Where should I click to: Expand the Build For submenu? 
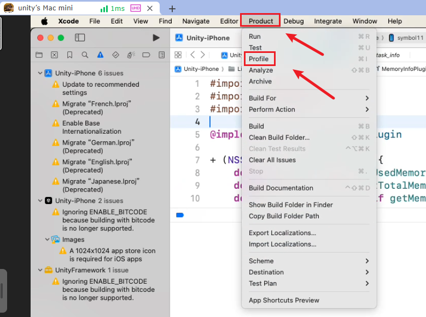[x=309, y=98]
